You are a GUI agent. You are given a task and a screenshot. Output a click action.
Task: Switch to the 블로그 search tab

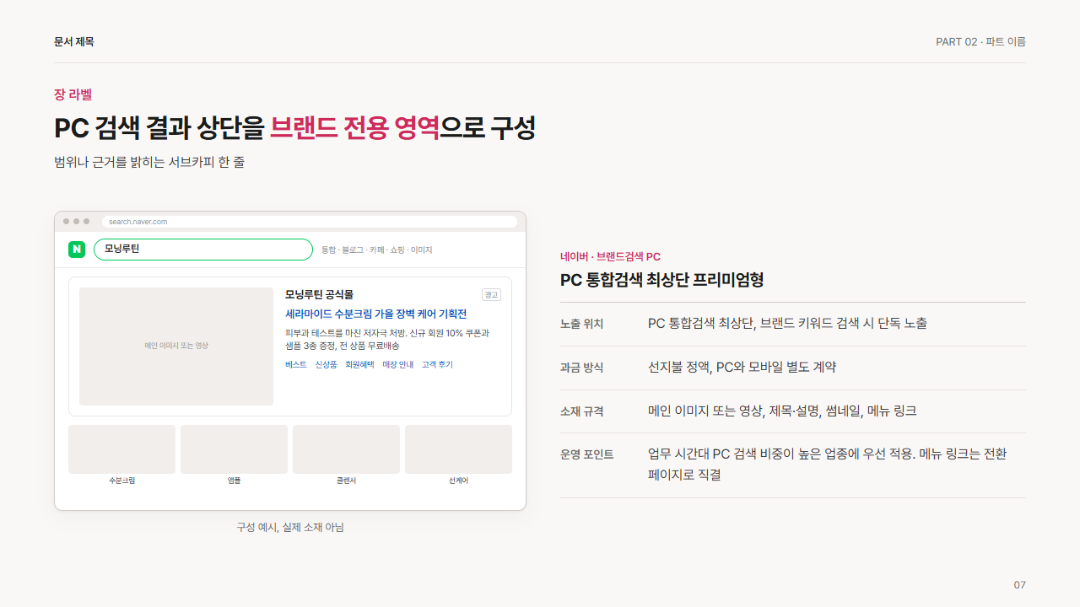353,250
